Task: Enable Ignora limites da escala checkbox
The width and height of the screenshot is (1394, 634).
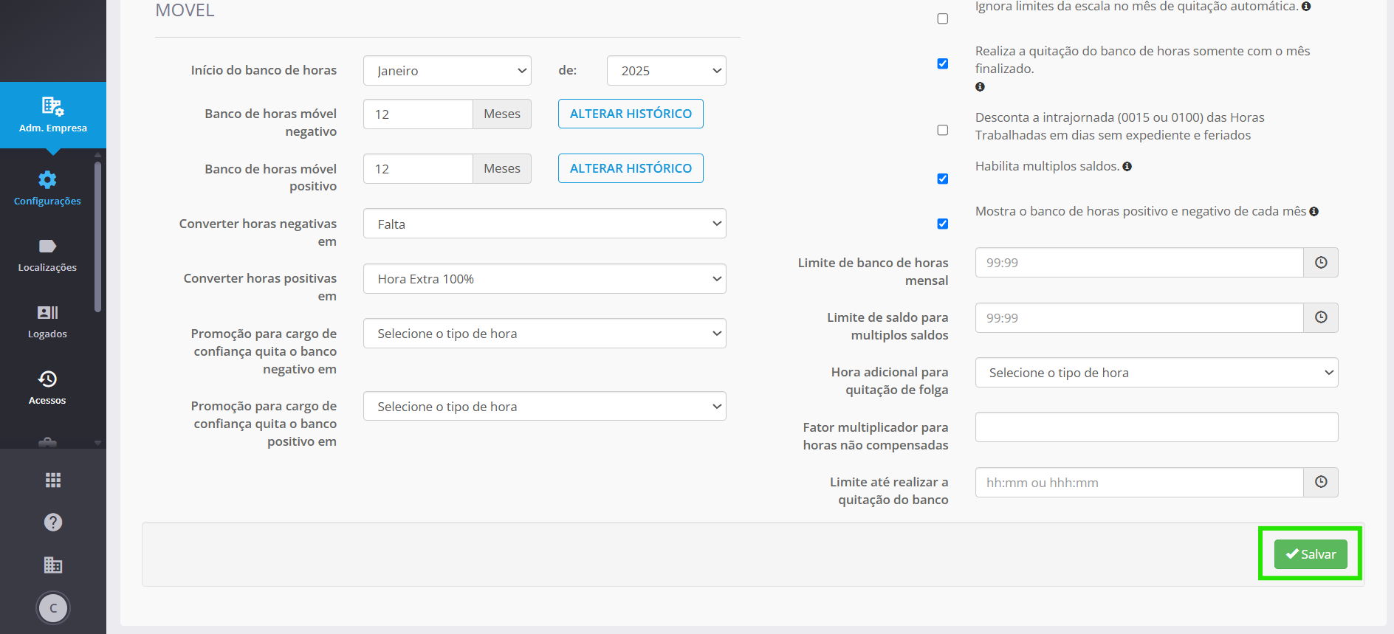Action: coord(943,18)
